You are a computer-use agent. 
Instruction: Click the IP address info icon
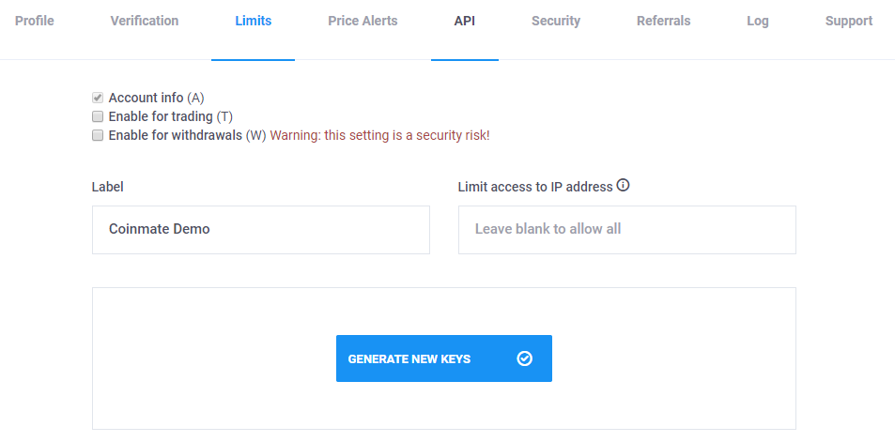(624, 186)
